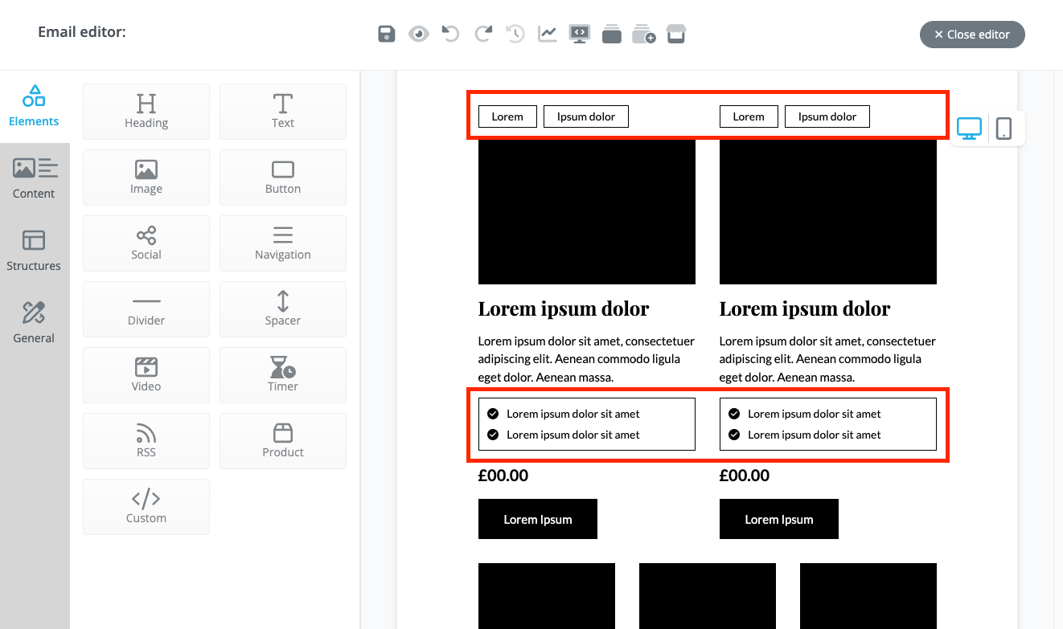Toggle the first checkmark bullet in left product card

pyautogui.click(x=493, y=414)
